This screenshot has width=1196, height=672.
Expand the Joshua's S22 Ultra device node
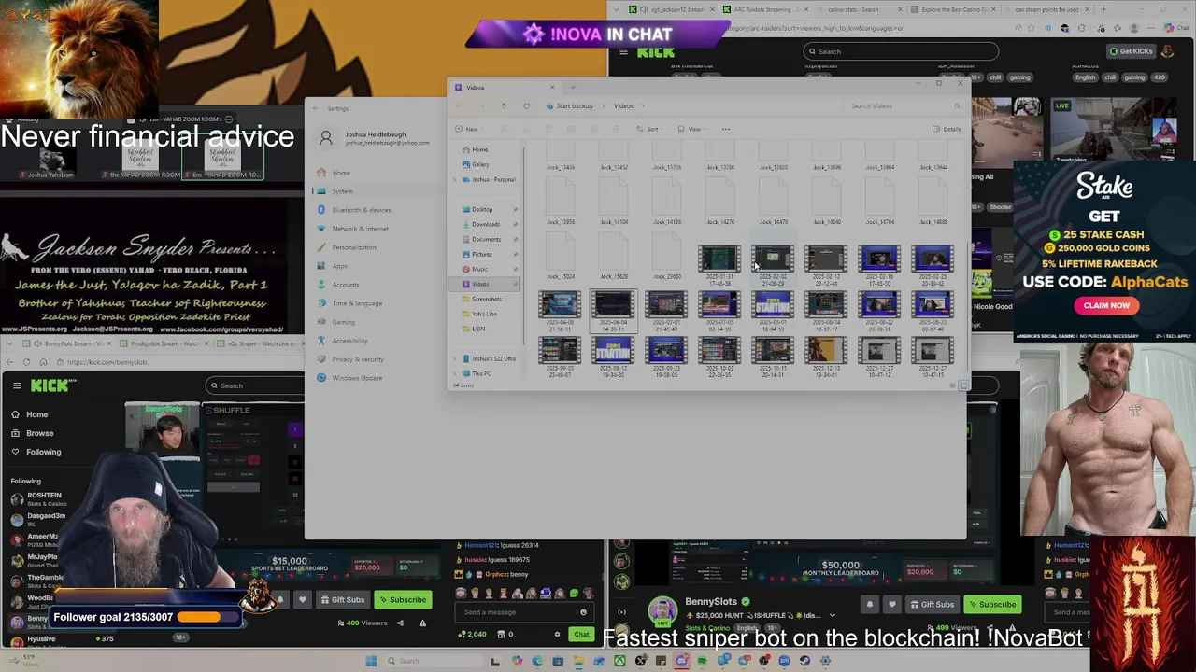[x=456, y=358]
